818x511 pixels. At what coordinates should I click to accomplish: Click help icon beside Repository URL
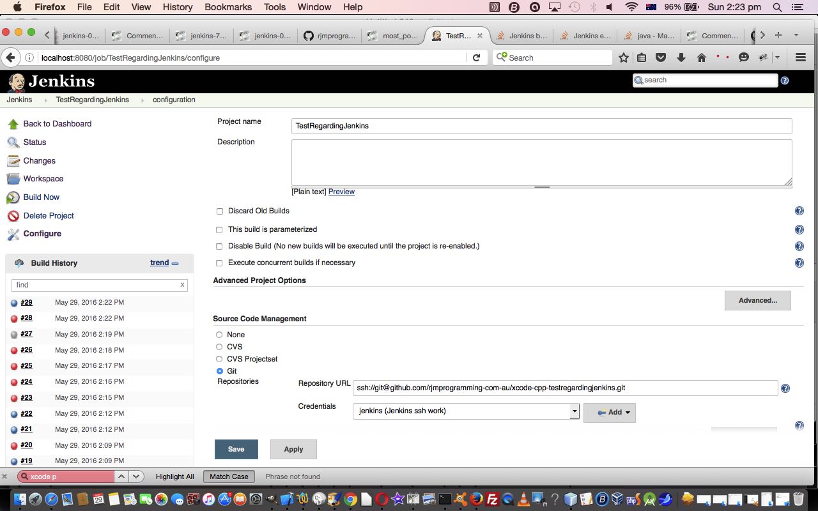(785, 388)
